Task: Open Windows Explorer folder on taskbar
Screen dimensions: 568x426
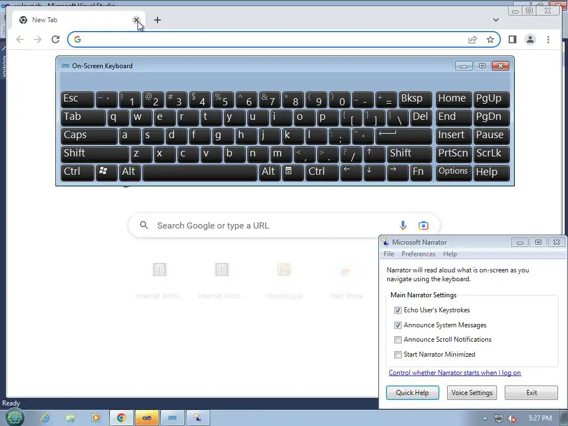Action: coord(70,418)
